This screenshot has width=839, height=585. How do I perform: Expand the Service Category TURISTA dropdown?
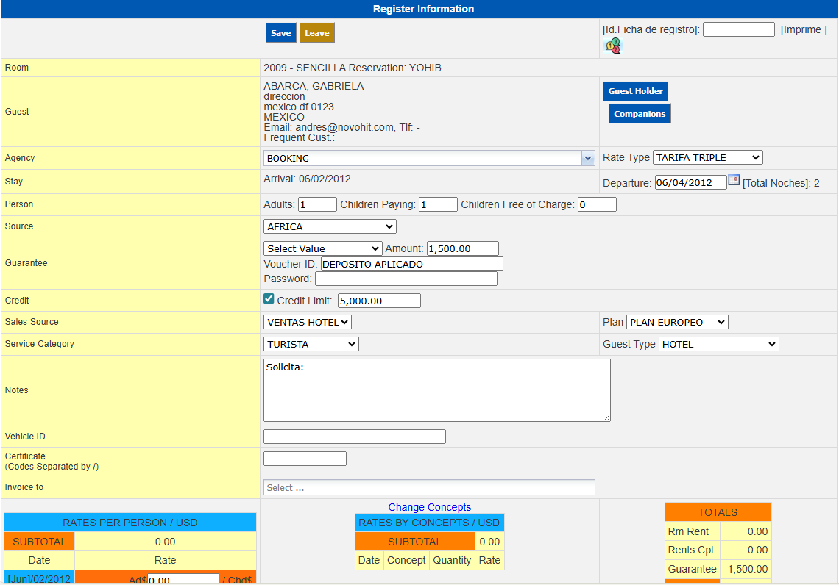[311, 344]
